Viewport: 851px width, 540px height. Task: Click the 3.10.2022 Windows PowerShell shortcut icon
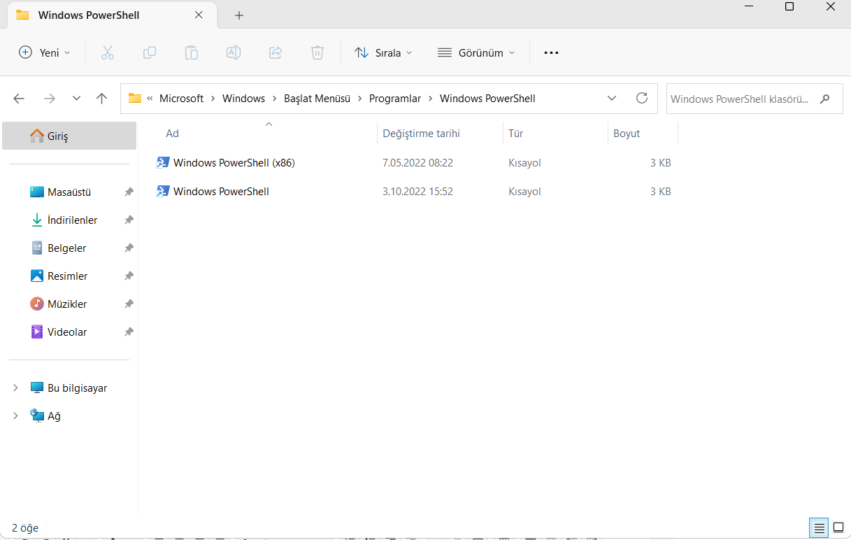tap(163, 191)
